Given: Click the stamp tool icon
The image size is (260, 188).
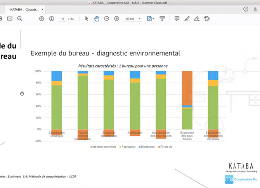Looking at the screenshot, I should tap(207, 19).
